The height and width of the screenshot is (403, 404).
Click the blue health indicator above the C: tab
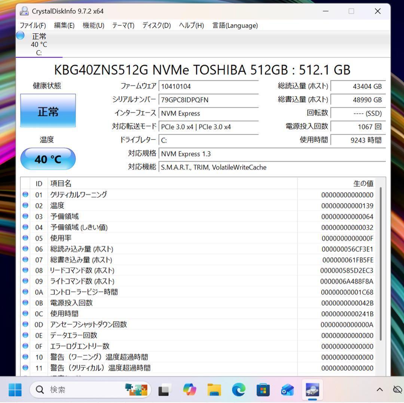click(20, 36)
